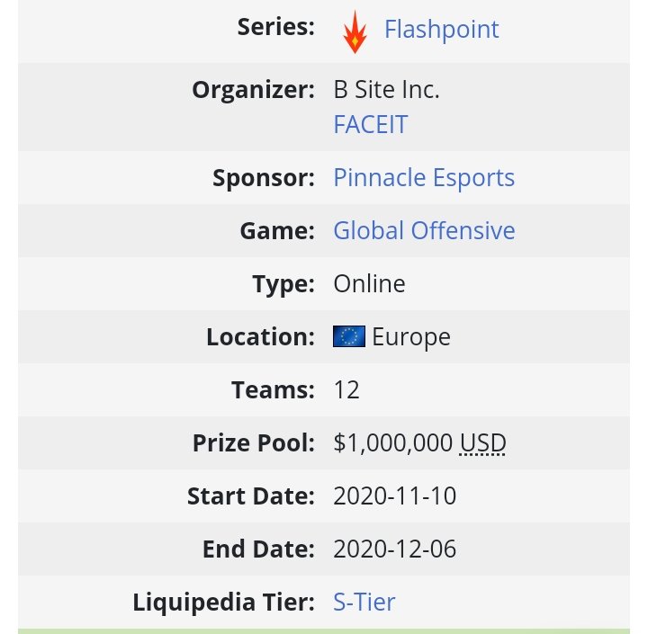Open the FACEIT organizer link
648x634 pixels.
coord(370,124)
